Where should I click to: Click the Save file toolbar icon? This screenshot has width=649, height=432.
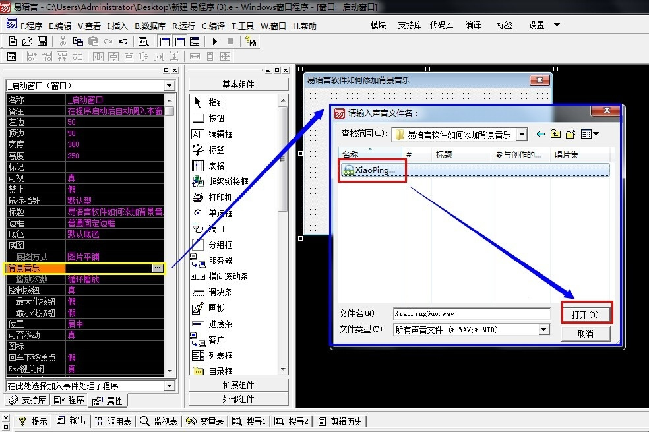(x=42, y=41)
